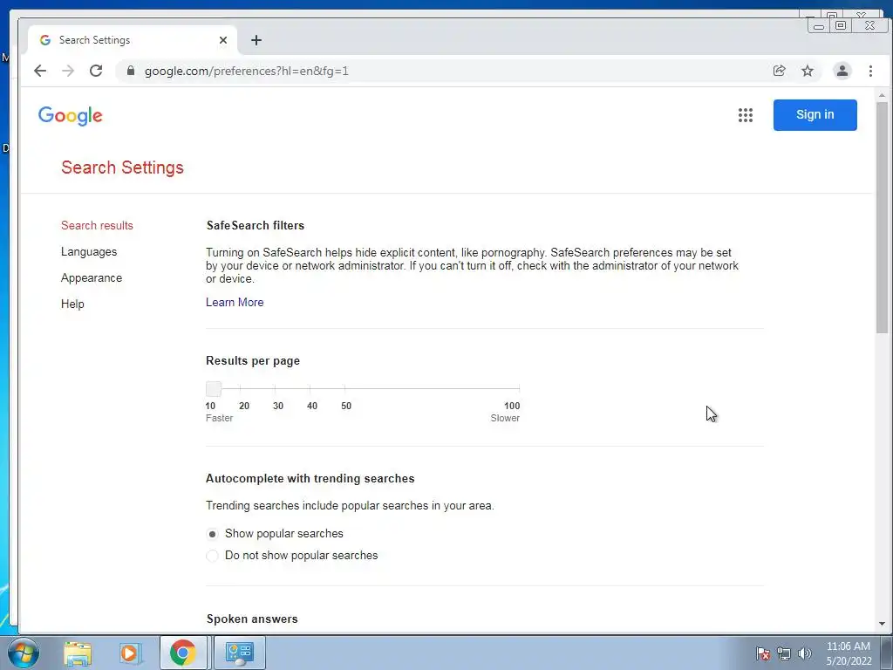
Task: Open the Chrome profile avatar
Action: click(842, 71)
